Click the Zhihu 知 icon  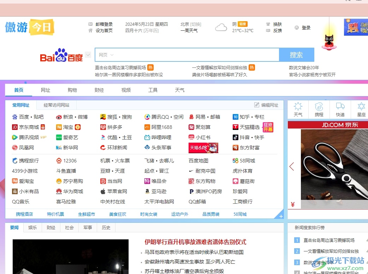(236, 117)
